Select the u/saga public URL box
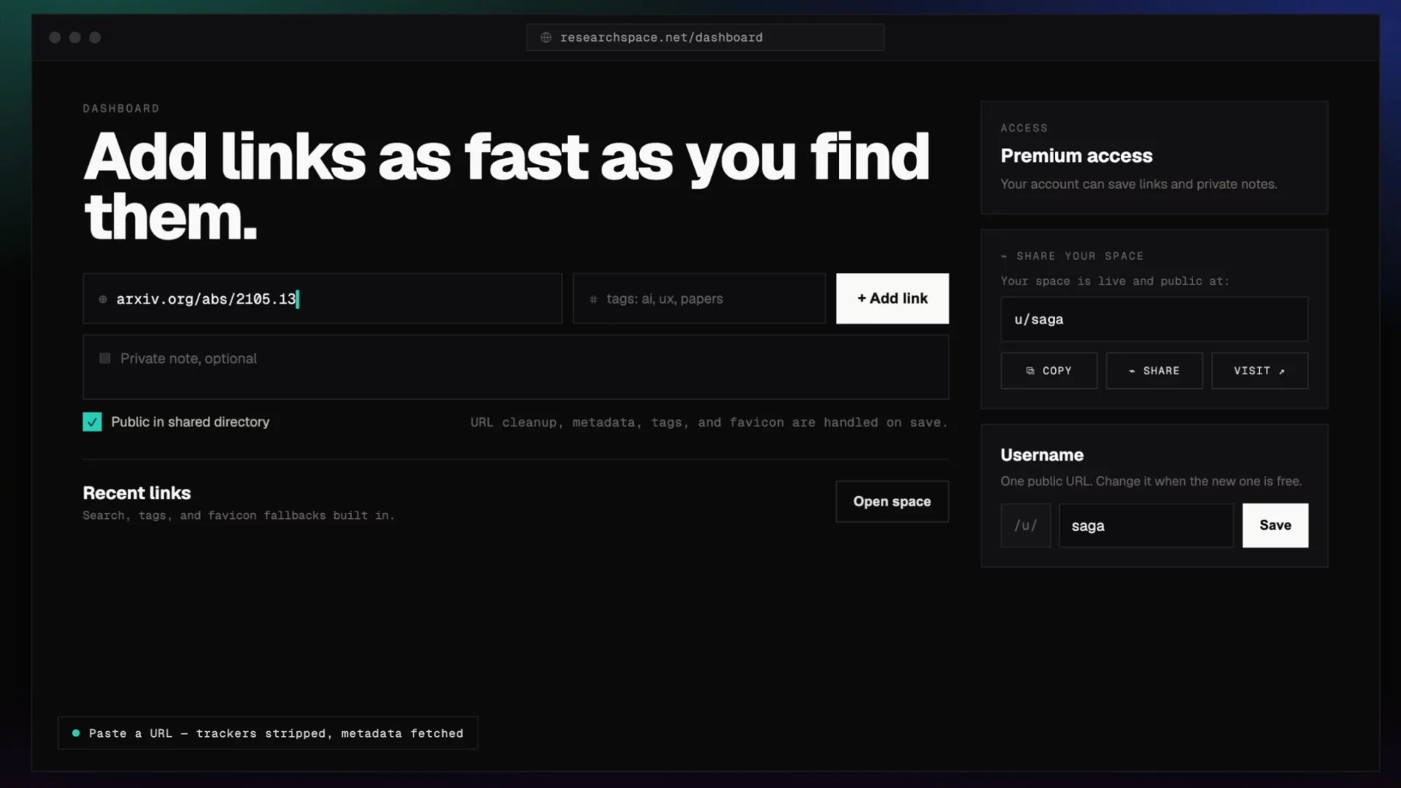1401x788 pixels. tap(1154, 319)
